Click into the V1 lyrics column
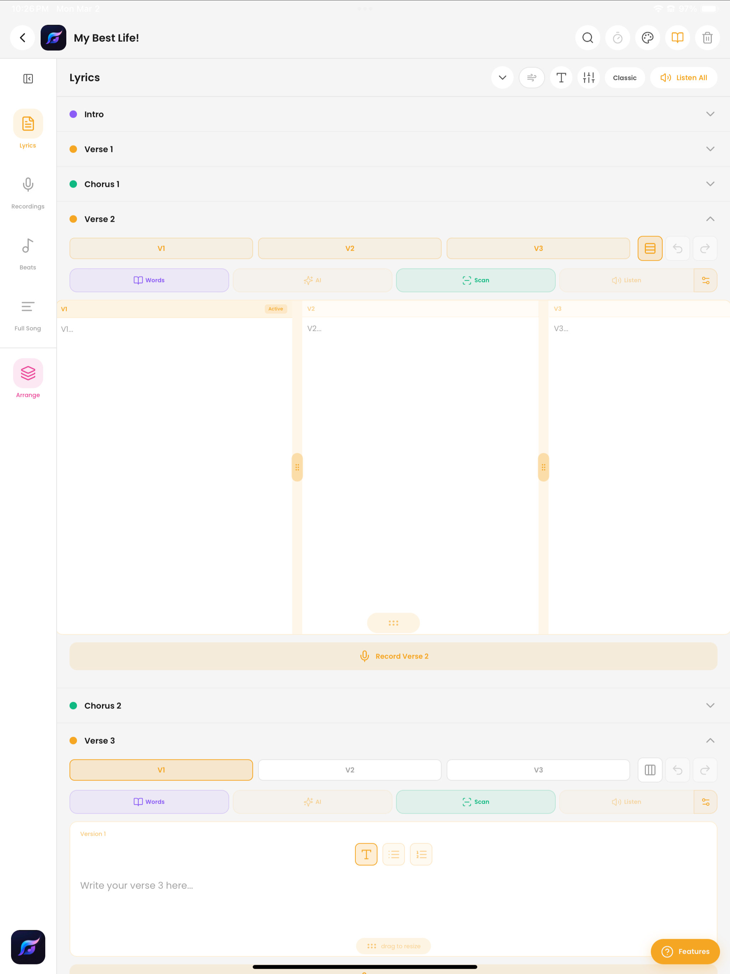The image size is (730, 974). coord(175,476)
